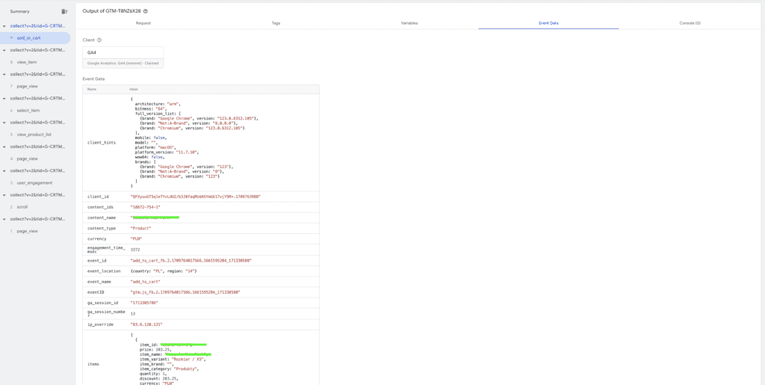The height and width of the screenshot is (385, 765).
Task: Collapse the collect request containing add_to_cart
Action: point(4,26)
